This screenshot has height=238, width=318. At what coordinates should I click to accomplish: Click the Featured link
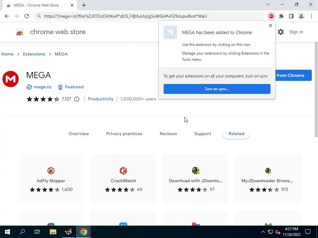[74, 87]
